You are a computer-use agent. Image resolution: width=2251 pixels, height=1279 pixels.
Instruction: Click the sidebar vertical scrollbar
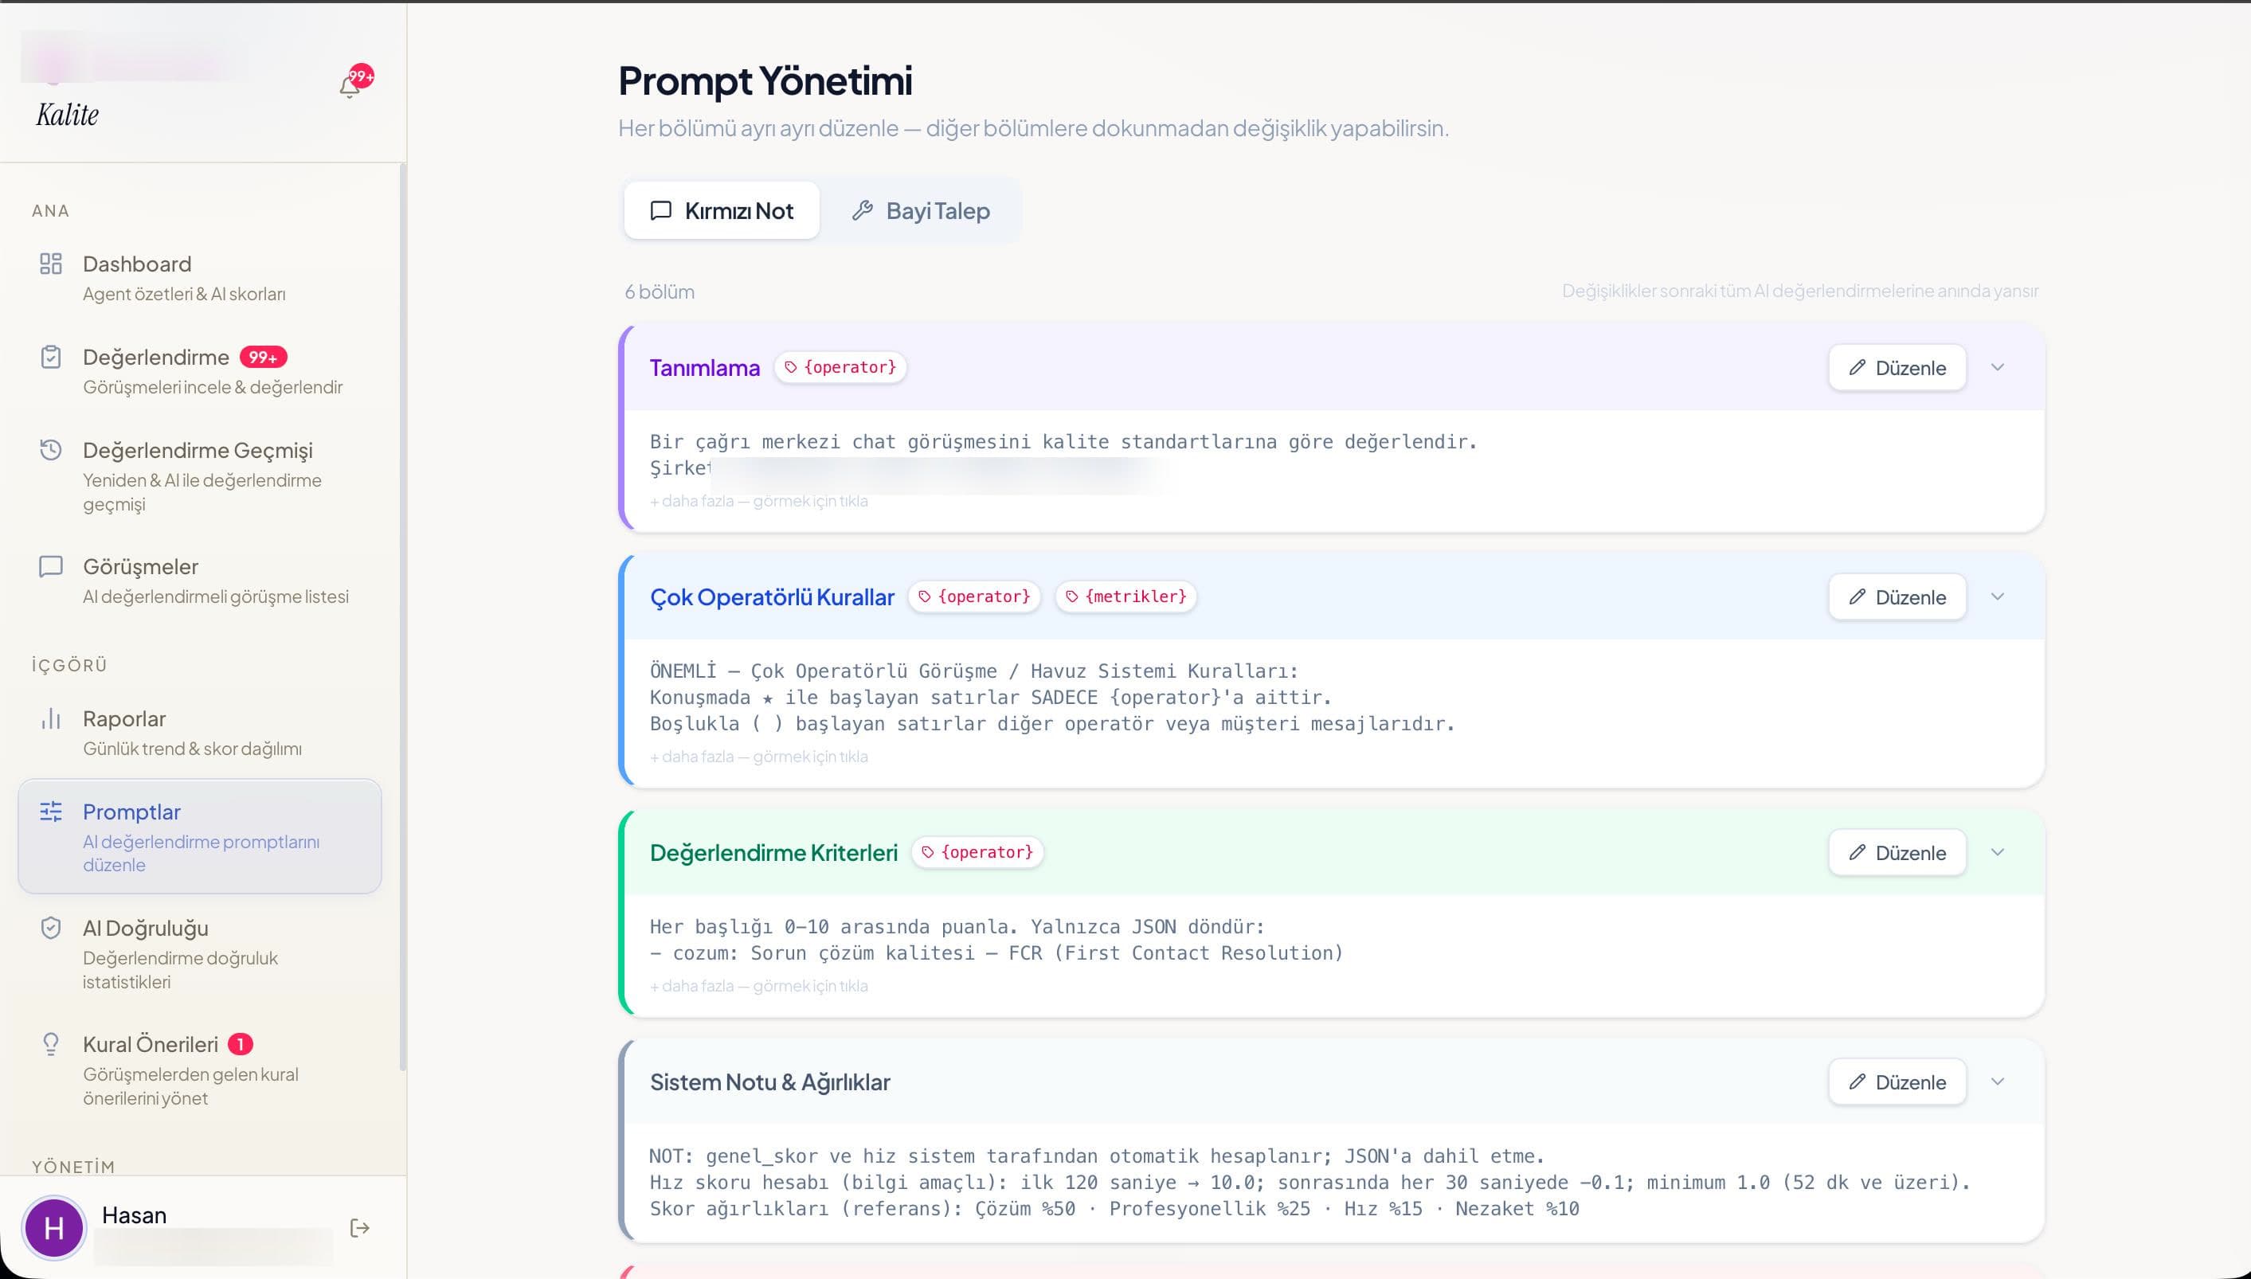[x=403, y=615]
